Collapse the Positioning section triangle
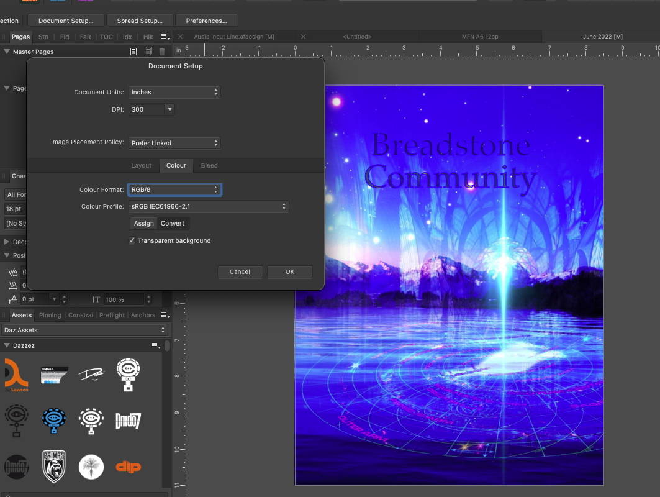The height and width of the screenshot is (497, 660). pos(7,255)
